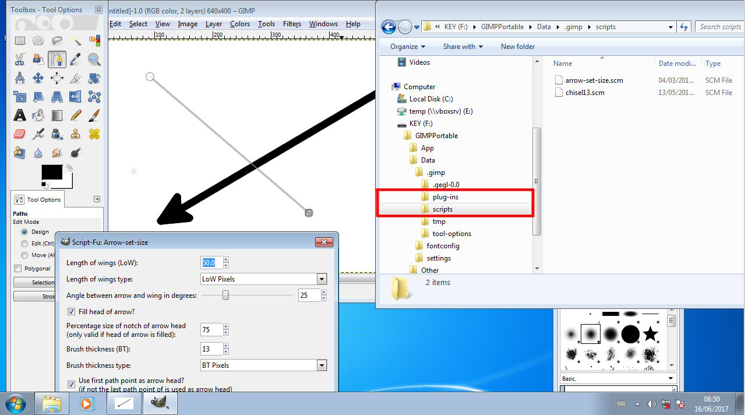
Task: Select the Scissors Select tool
Action: click(x=20, y=59)
